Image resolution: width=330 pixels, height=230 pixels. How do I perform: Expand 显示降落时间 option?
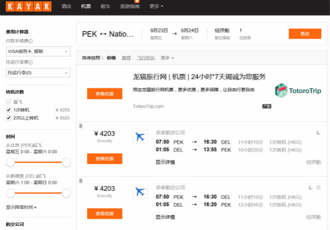pos(21,207)
